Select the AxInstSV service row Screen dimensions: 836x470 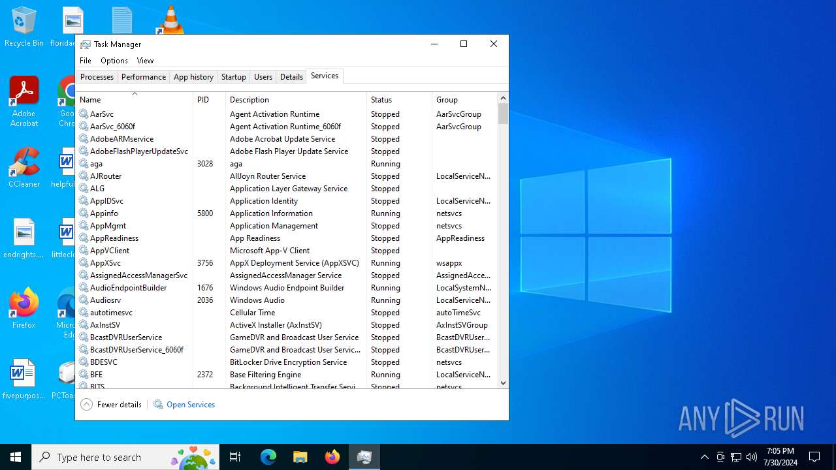coord(287,325)
